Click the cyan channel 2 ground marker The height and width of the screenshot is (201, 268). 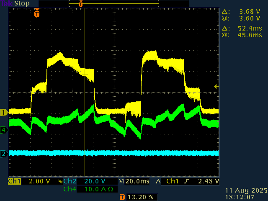point(4,154)
